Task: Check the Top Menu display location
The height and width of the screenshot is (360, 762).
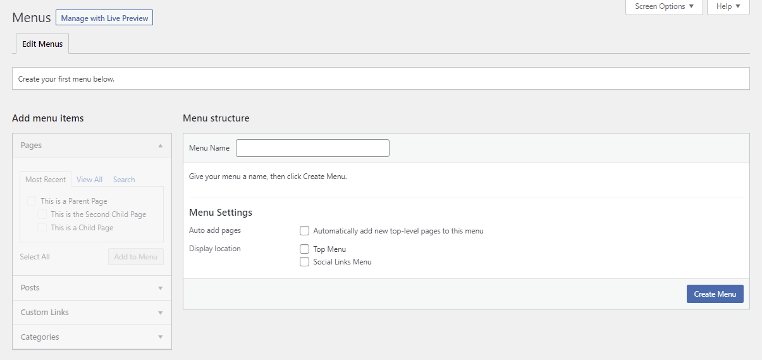Action: (305, 249)
